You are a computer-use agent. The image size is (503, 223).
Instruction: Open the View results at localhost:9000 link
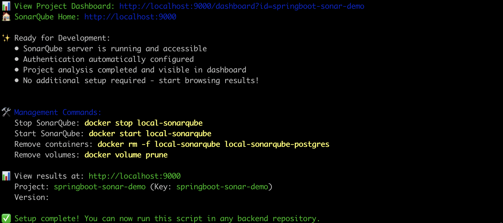(134, 176)
